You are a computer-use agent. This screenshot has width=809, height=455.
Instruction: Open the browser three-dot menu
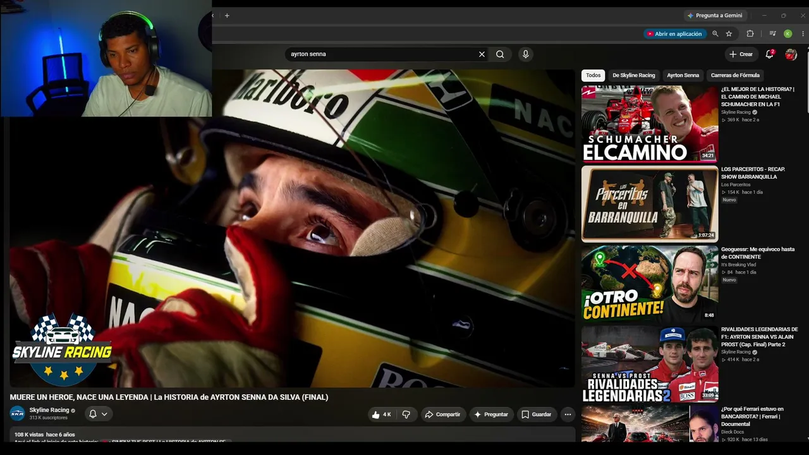click(x=802, y=34)
